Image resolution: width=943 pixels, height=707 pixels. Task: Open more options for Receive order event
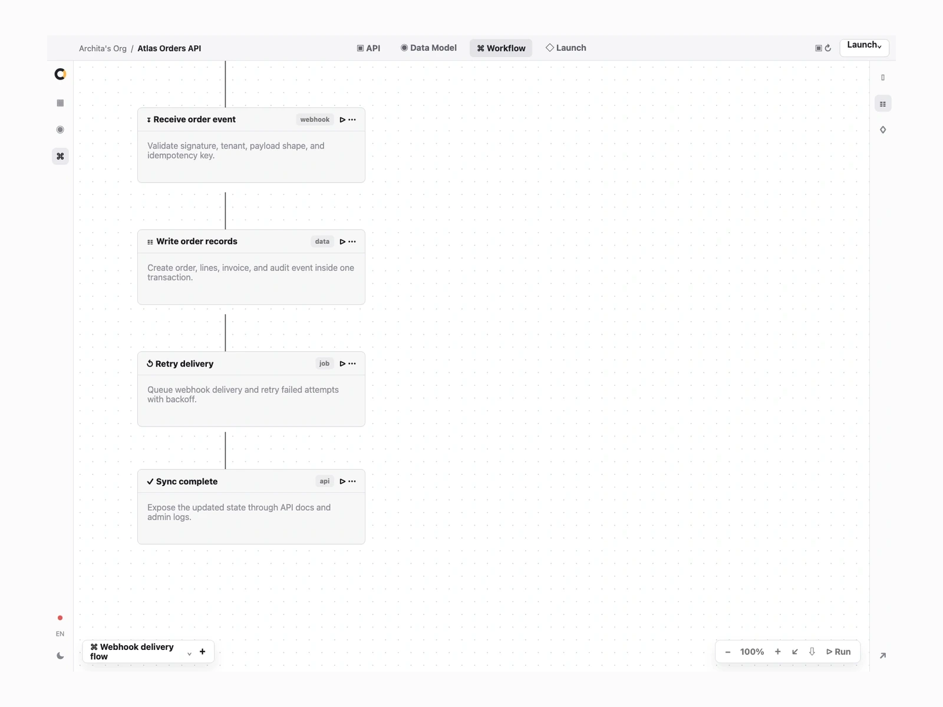[352, 120]
